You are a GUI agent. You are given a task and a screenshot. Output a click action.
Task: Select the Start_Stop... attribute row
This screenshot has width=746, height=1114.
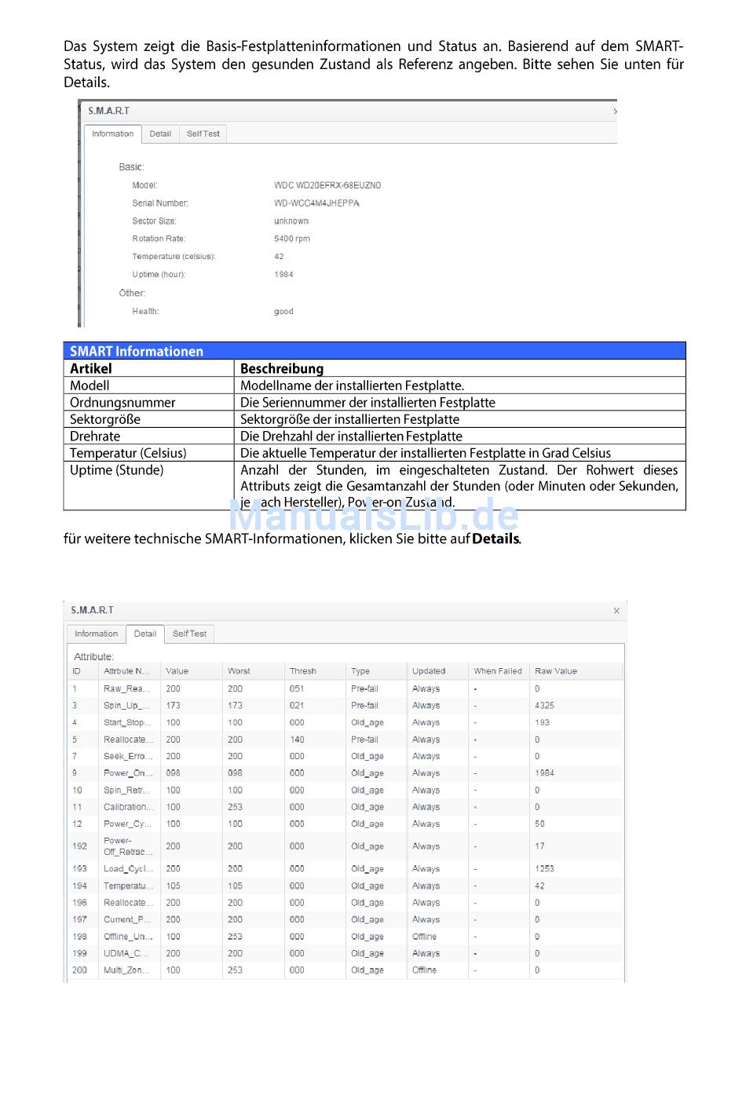coord(346,722)
